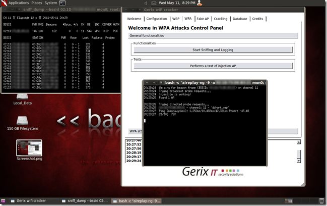Roll up the aireplay-ng terminal window
Screen dimensions: 327x206
[x=147, y=83]
